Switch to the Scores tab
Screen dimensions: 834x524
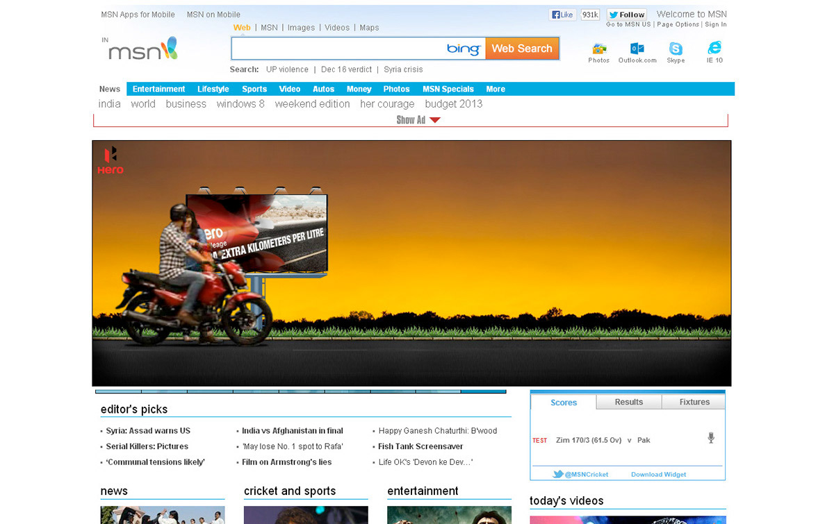[x=564, y=403]
